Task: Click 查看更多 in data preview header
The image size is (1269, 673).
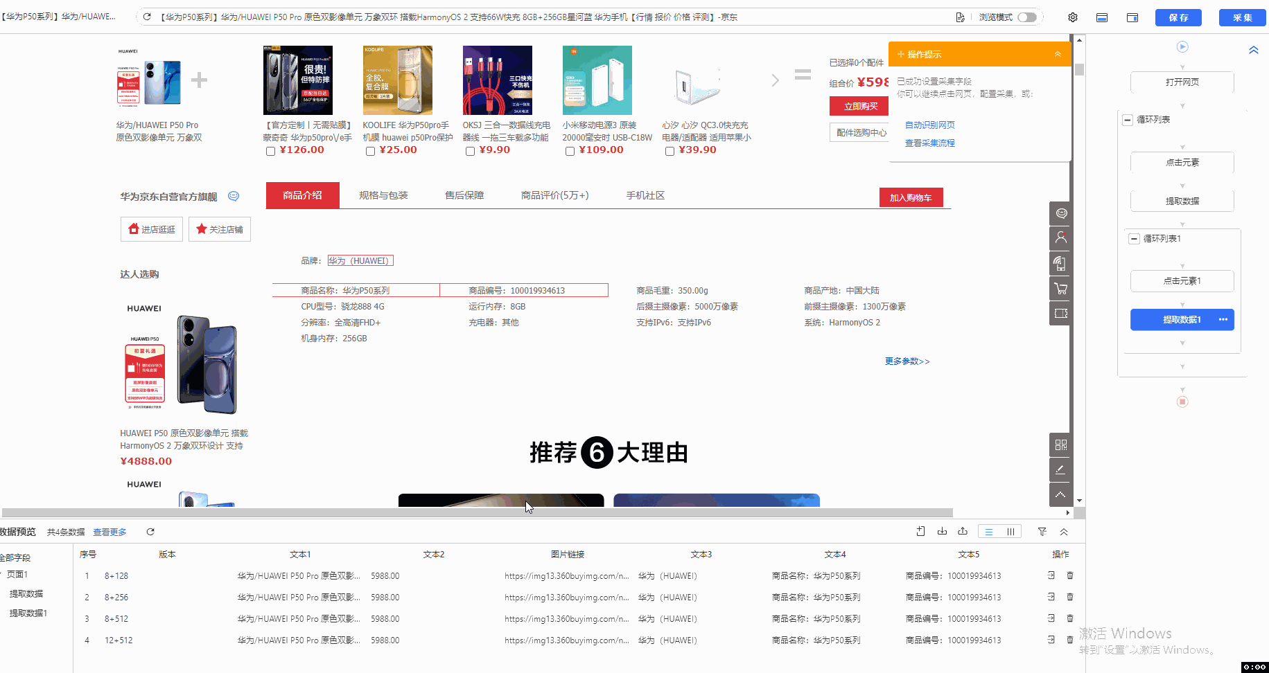Action: [110, 532]
